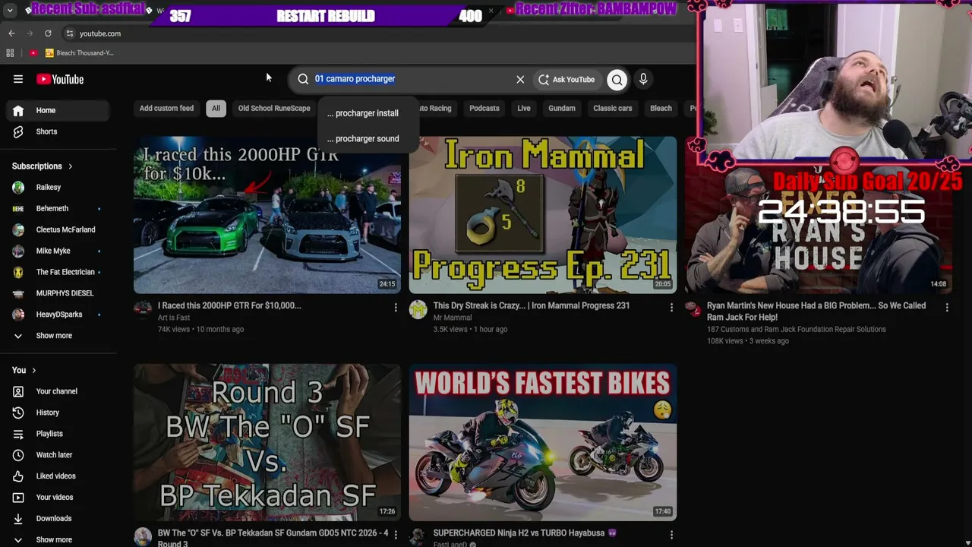This screenshot has width=972, height=547.
Task: Open the 187 Customs and Ram Jack channel link
Action: click(797, 330)
